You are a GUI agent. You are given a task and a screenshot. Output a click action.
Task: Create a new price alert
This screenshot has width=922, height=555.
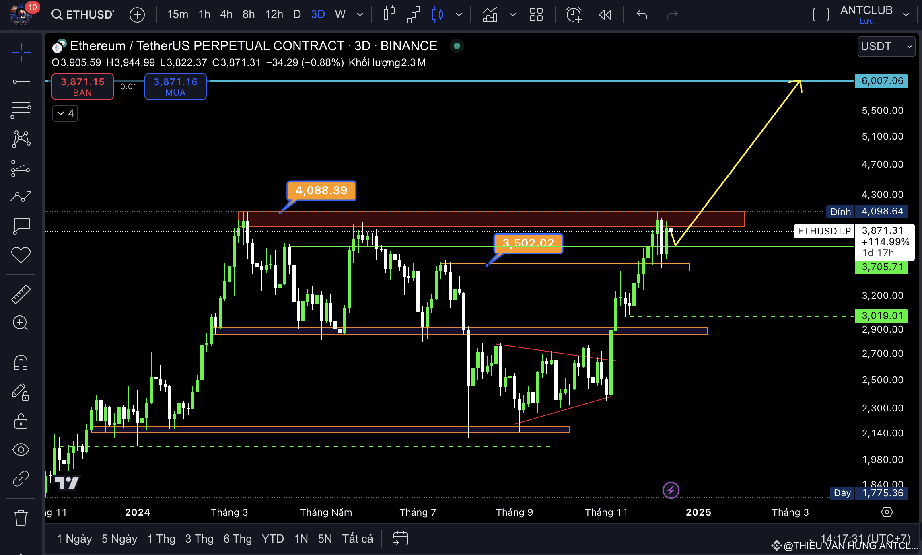(573, 14)
